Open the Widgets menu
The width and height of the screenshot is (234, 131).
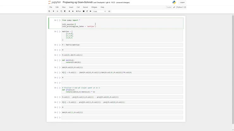click(94, 7)
